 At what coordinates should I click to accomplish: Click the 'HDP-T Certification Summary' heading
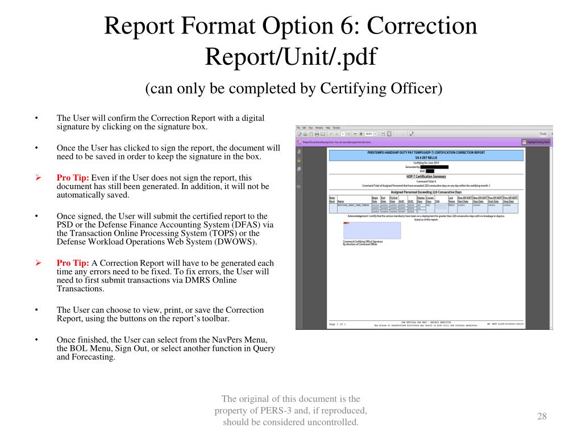(x=426, y=177)
